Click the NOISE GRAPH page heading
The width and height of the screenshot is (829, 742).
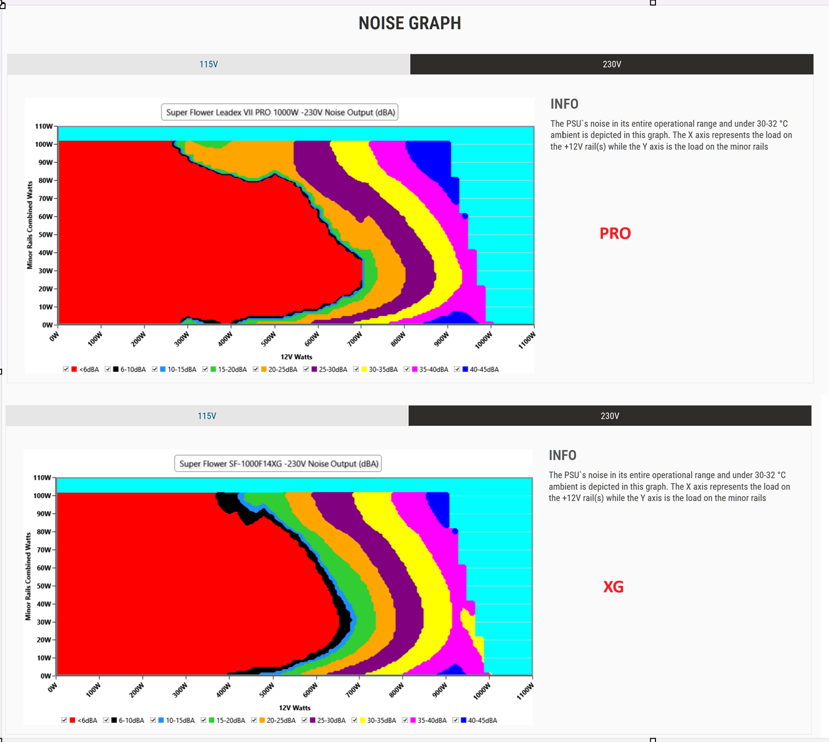pyautogui.click(x=410, y=23)
